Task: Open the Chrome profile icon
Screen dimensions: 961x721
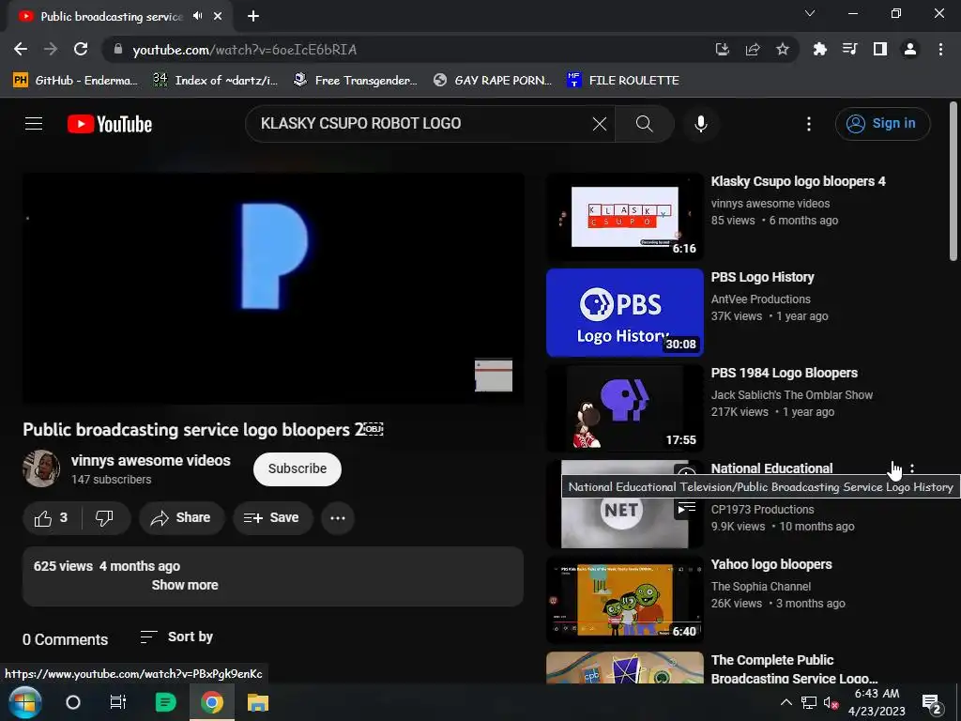Action: click(x=910, y=49)
